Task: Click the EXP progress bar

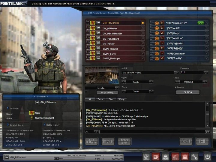Action: [69, 158]
